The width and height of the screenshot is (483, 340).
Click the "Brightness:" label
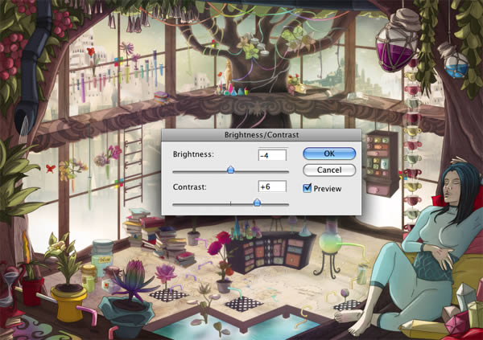coord(193,154)
